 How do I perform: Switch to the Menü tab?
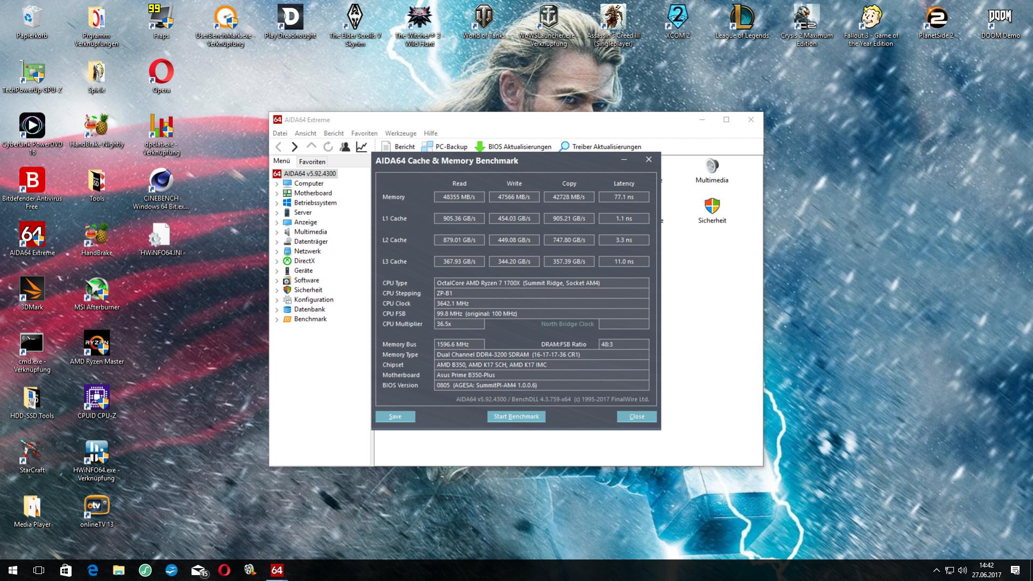point(282,161)
